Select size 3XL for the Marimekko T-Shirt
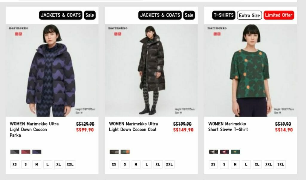Viewport: 306px width, 180px height. click(x=281, y=164)
